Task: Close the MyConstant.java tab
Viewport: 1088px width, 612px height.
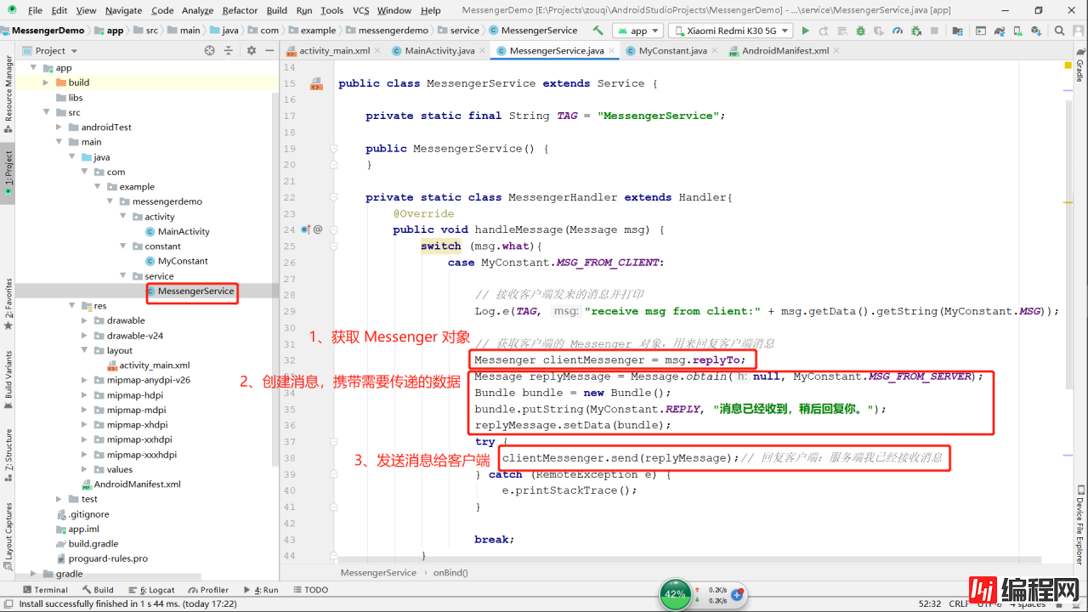Action: (x=716, y=51)
